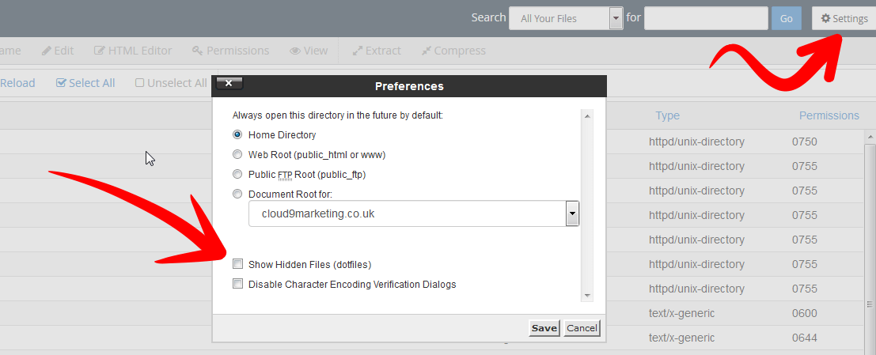Click the Go search button
This screenshot has width=876, height=355.
pos(786,18)
